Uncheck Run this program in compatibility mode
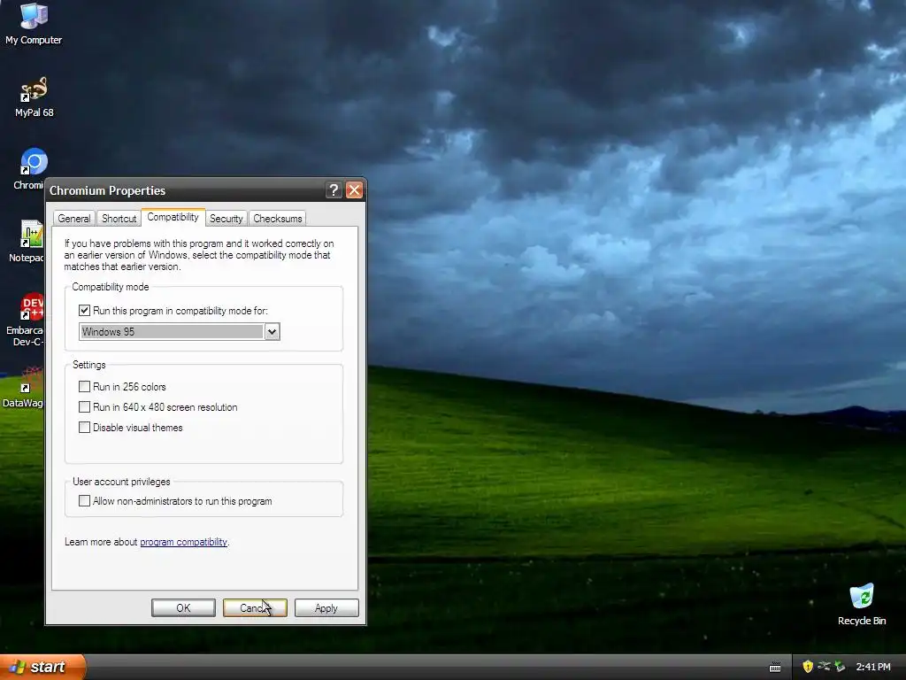Viewport: 906px width, 680px height. [x=84, y=311]
